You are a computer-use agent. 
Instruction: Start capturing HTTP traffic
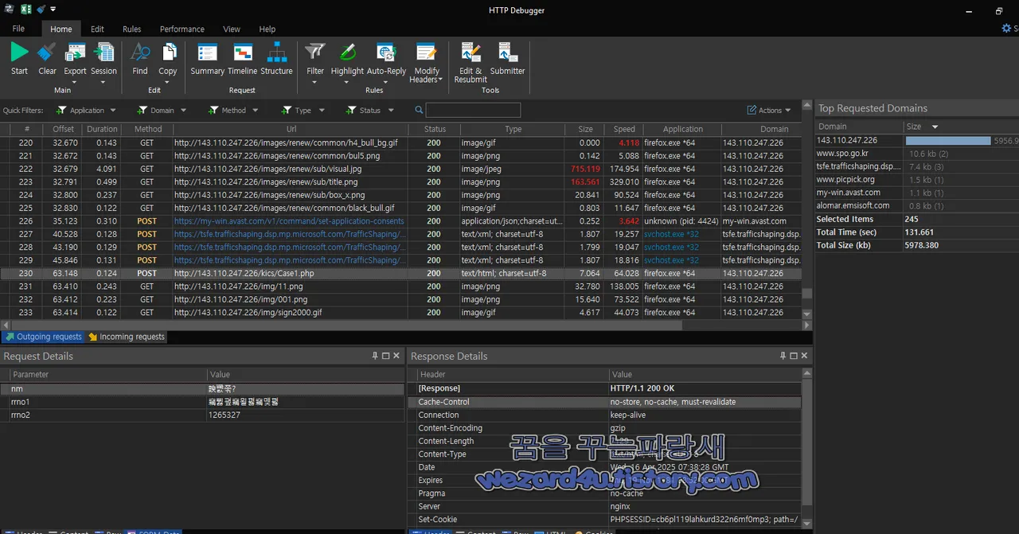coord(18,60)
